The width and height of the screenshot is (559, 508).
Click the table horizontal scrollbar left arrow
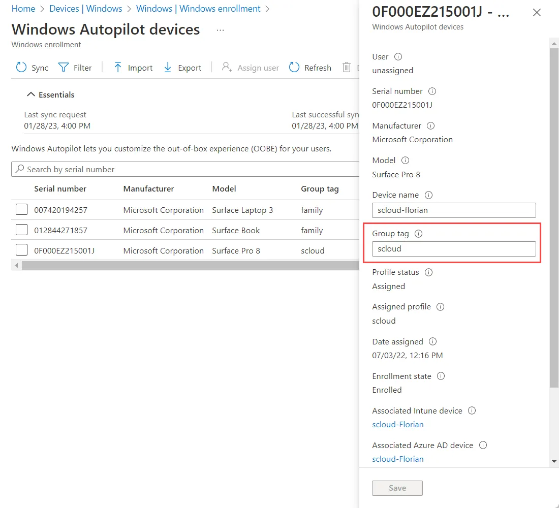point(16,266)
